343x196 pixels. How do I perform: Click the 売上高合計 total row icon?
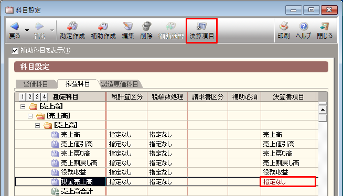coord(55,191)
